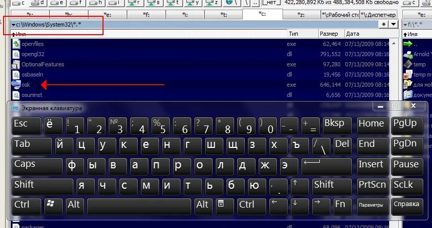Switch to *z: tab in left panel
432x228 pixels.
301,15
